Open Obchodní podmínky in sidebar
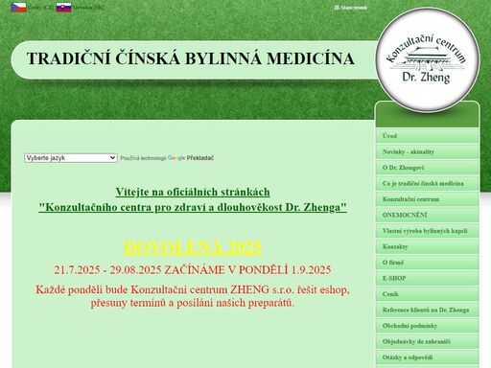Viewport: 491px width, 368px height. click(427, 326)
